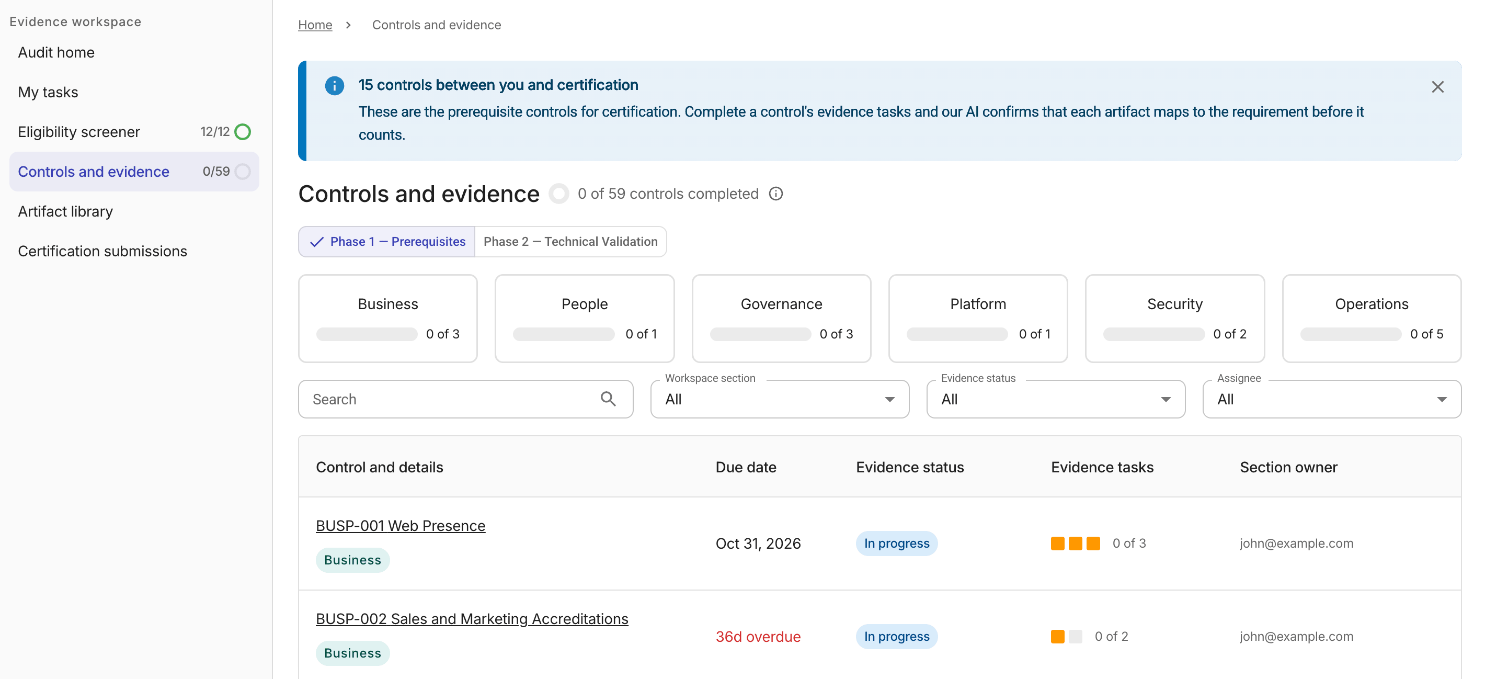Open Audit home in the sidebar
This screenshot has height=679, width=1485.
coord(134,52)
